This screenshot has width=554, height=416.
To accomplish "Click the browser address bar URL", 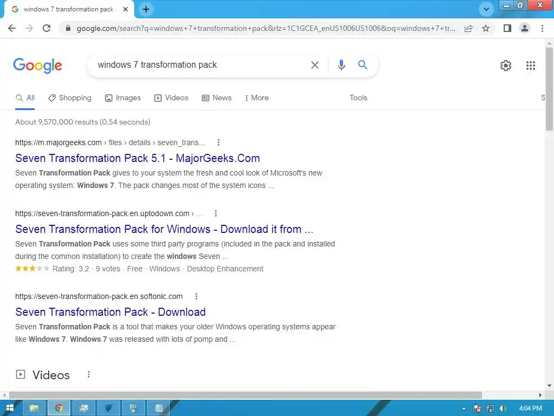I will click(266, 28).
